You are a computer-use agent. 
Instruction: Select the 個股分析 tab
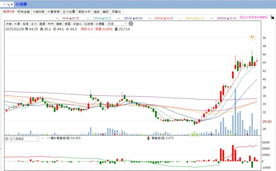tap(84, 12)
